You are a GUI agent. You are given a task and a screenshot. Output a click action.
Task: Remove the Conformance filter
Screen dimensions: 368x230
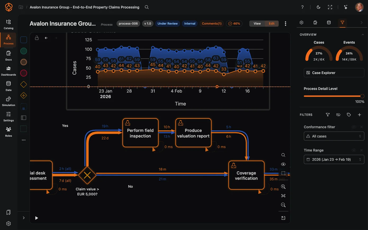coord(361,127)
